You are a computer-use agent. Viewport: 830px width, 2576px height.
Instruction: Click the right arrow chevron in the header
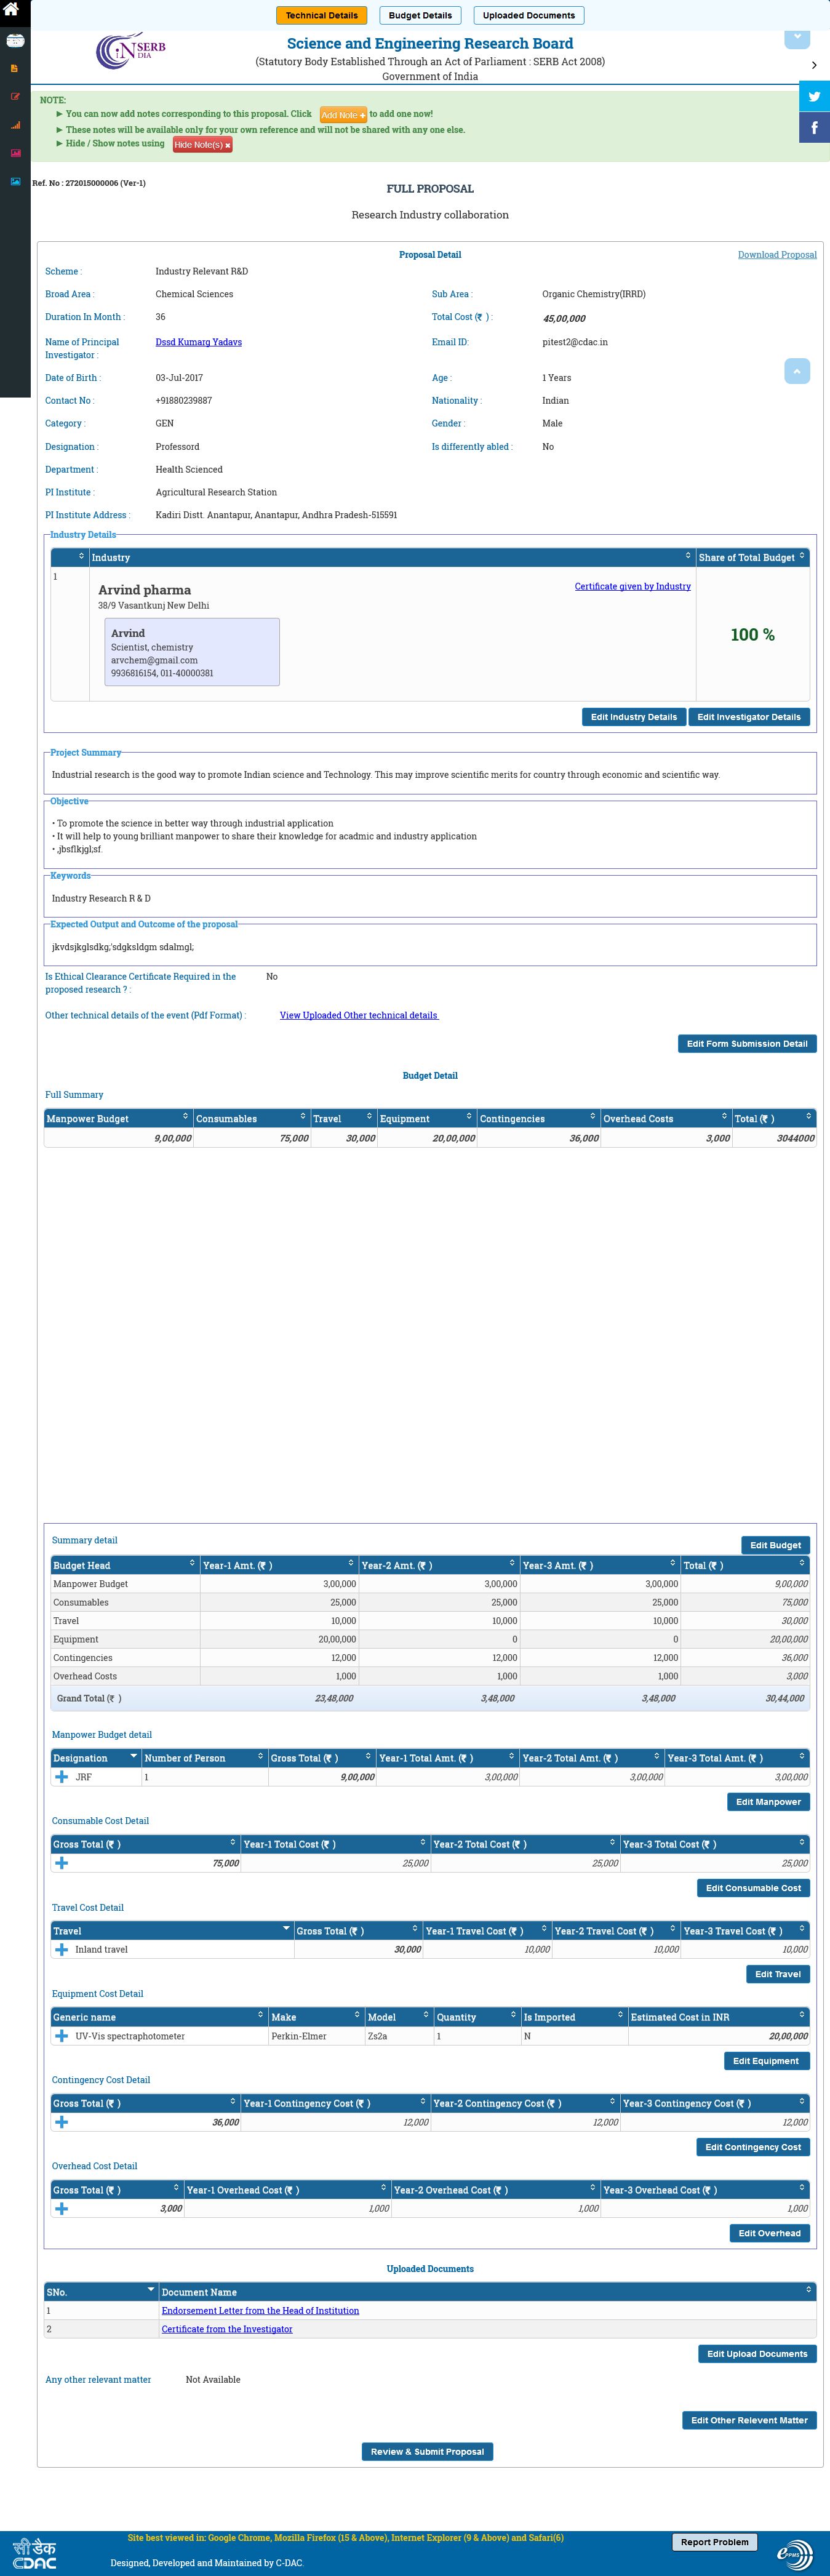(x=814, y=65)
